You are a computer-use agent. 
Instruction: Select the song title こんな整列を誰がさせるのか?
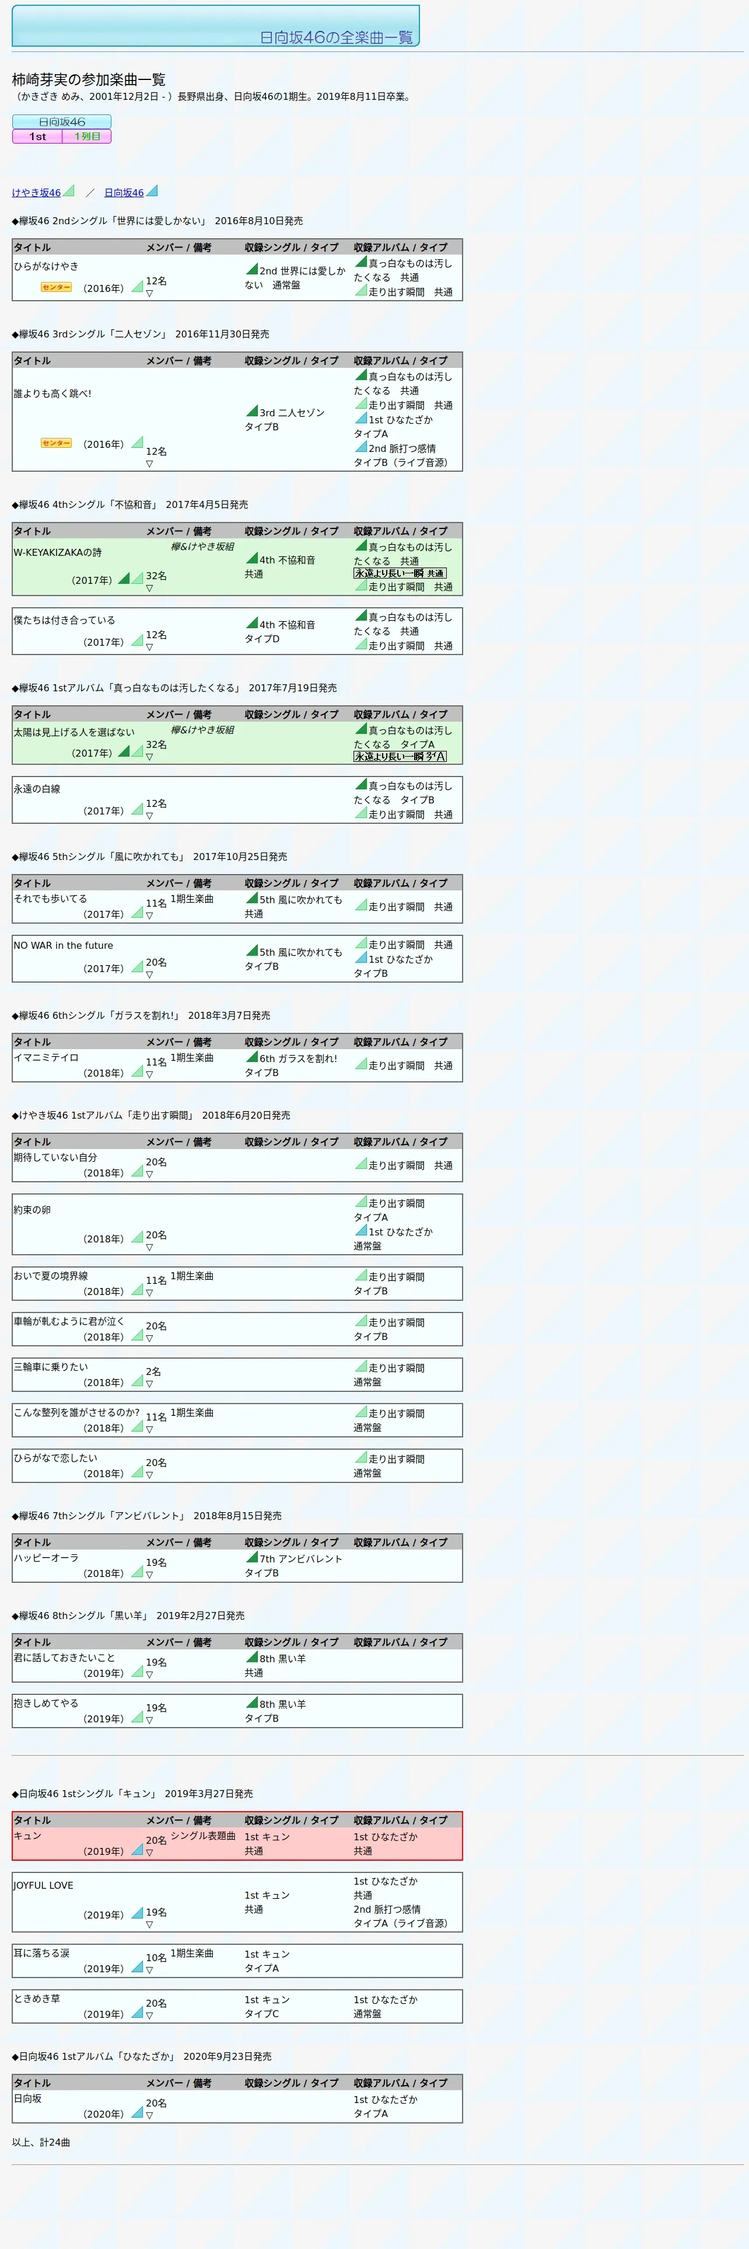click(77, 1412)
